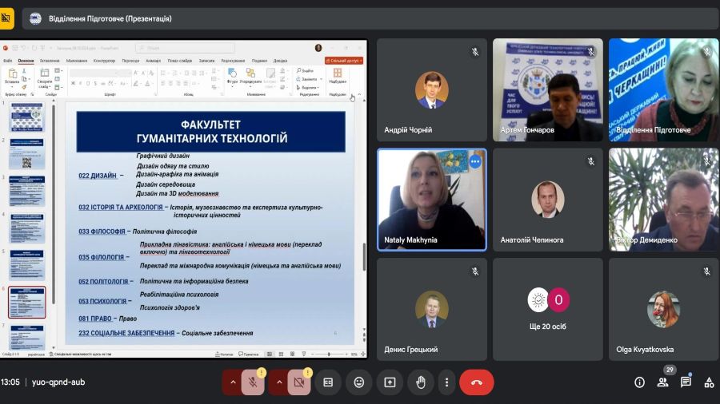Image resolution: width=720 pixels, height=404 pixels.
Task: Leave the call with red hang-up button
Action: pos(477,382)
